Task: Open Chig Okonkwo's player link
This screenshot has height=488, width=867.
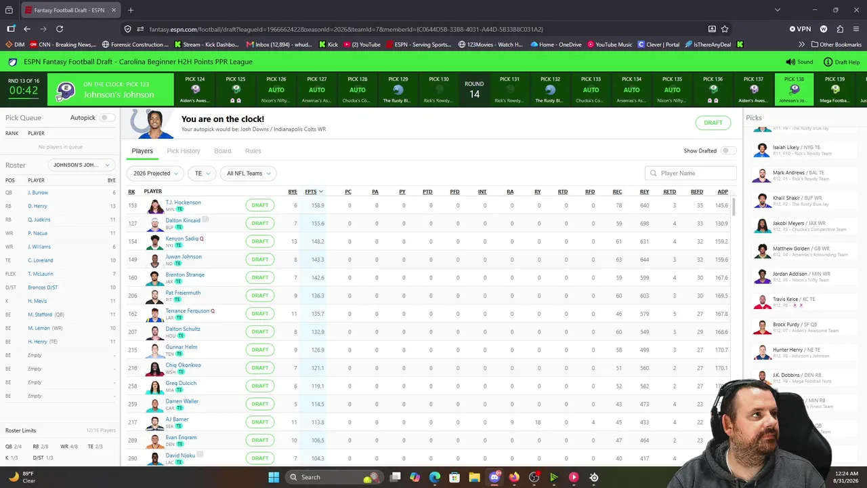Action: click(183, 365)
